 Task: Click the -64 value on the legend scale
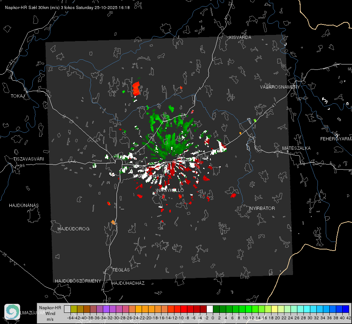(x=70, y=318)
